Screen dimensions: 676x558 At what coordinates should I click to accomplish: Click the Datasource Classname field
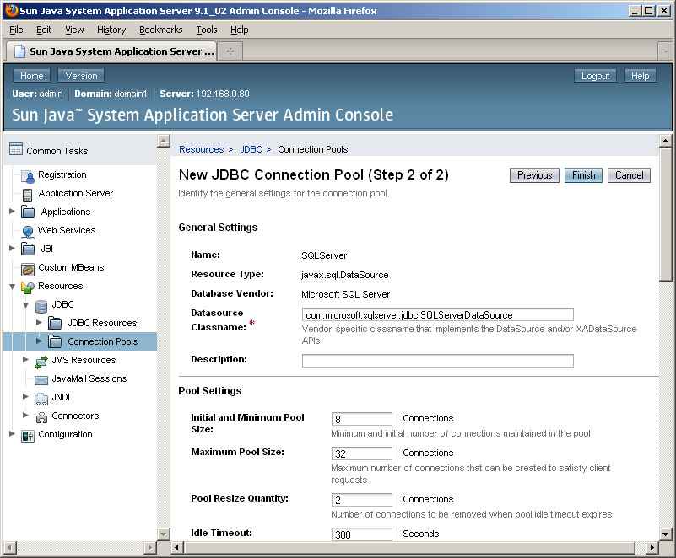438,314
